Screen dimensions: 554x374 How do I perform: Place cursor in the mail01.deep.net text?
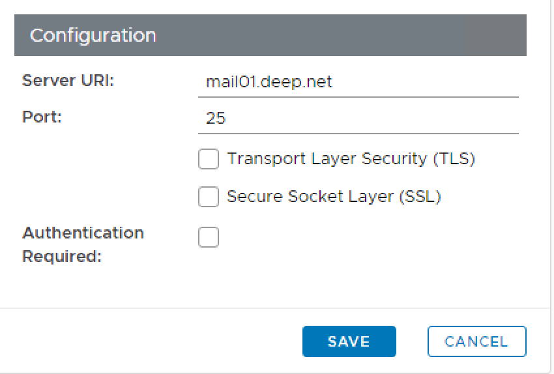(x=269, y=82)
